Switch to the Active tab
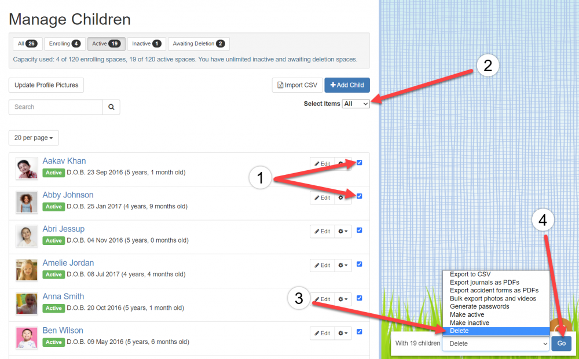This screenshot has width=579, height=359. coord(107,43)
